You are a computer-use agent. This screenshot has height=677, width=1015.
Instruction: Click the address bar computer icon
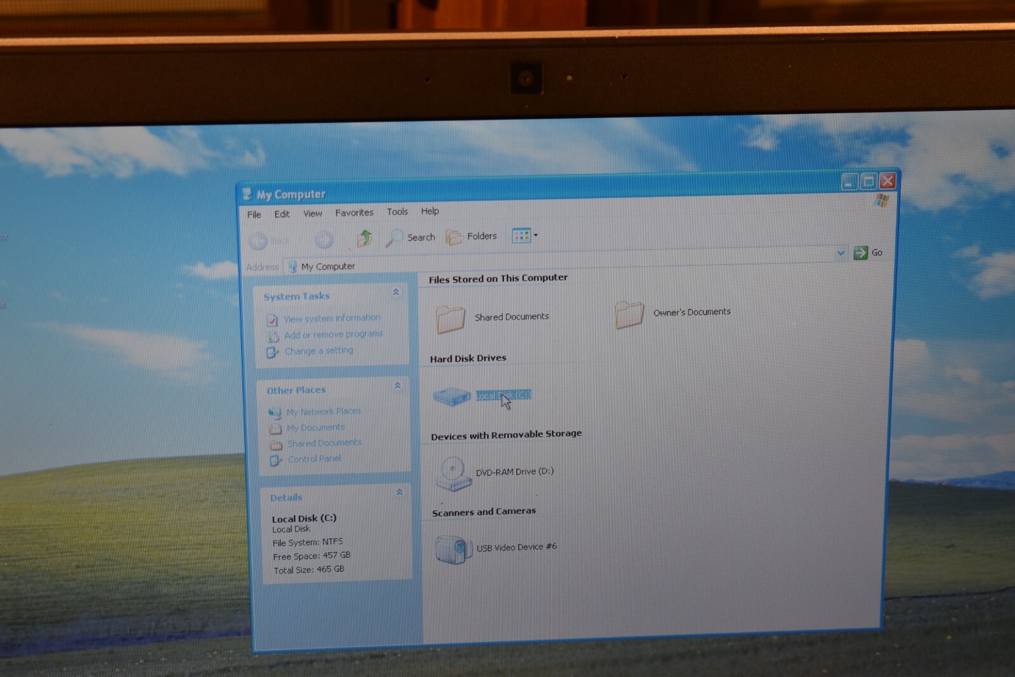coord(293,267)
